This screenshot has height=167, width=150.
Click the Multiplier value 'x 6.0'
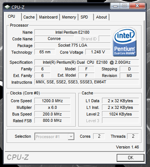click(x=52, y=107)
